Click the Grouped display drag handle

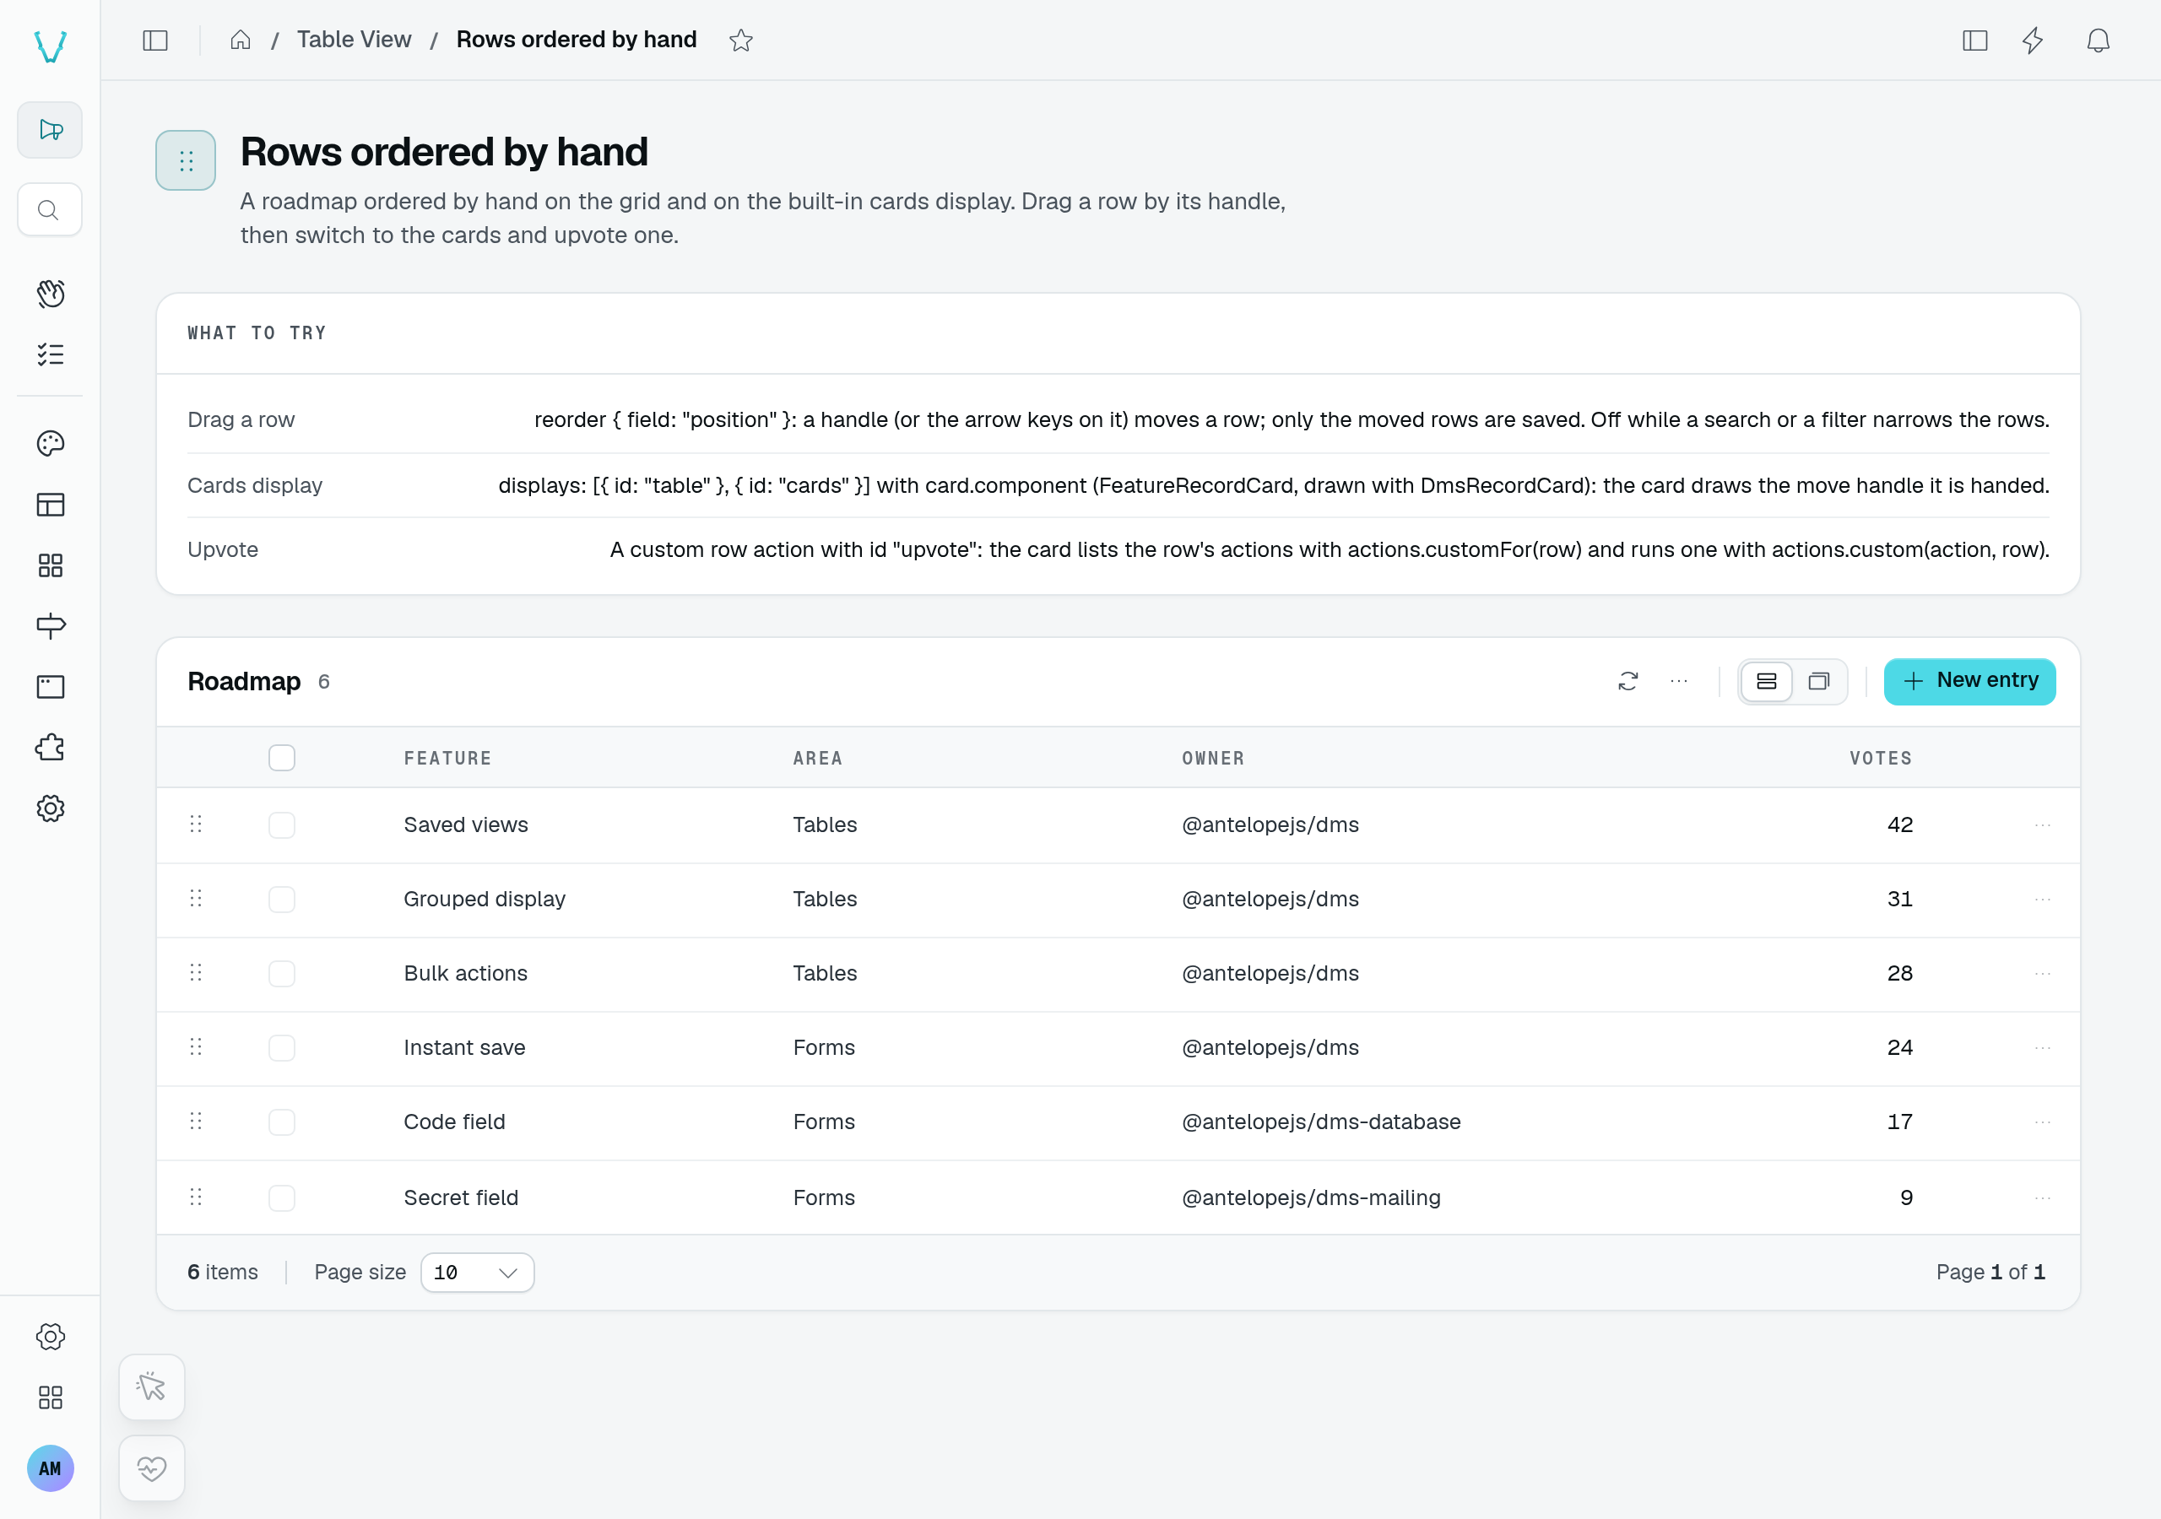[x=196, y=899]
